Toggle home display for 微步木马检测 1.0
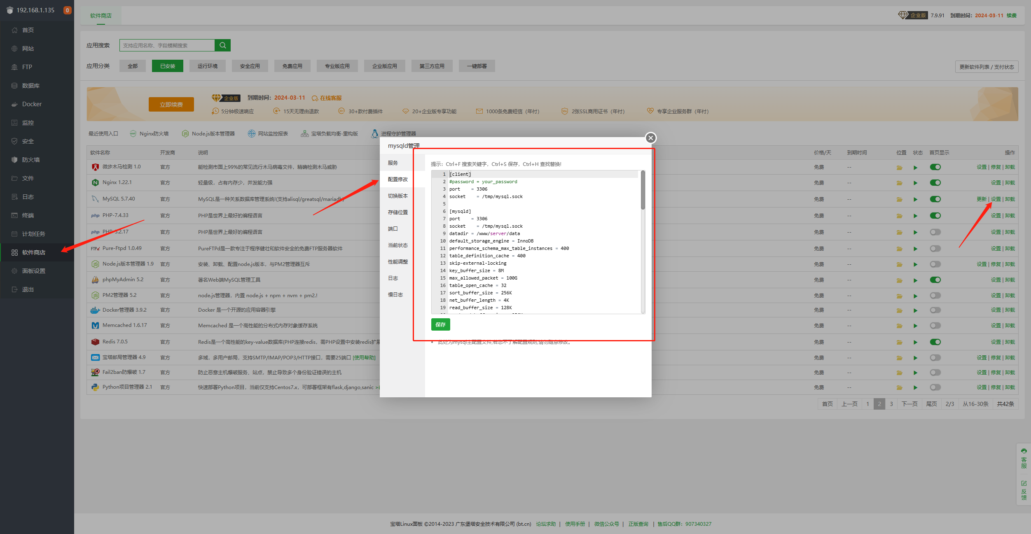The width and height of the screenshot is (1031, 534). click(x=935, y=167)
